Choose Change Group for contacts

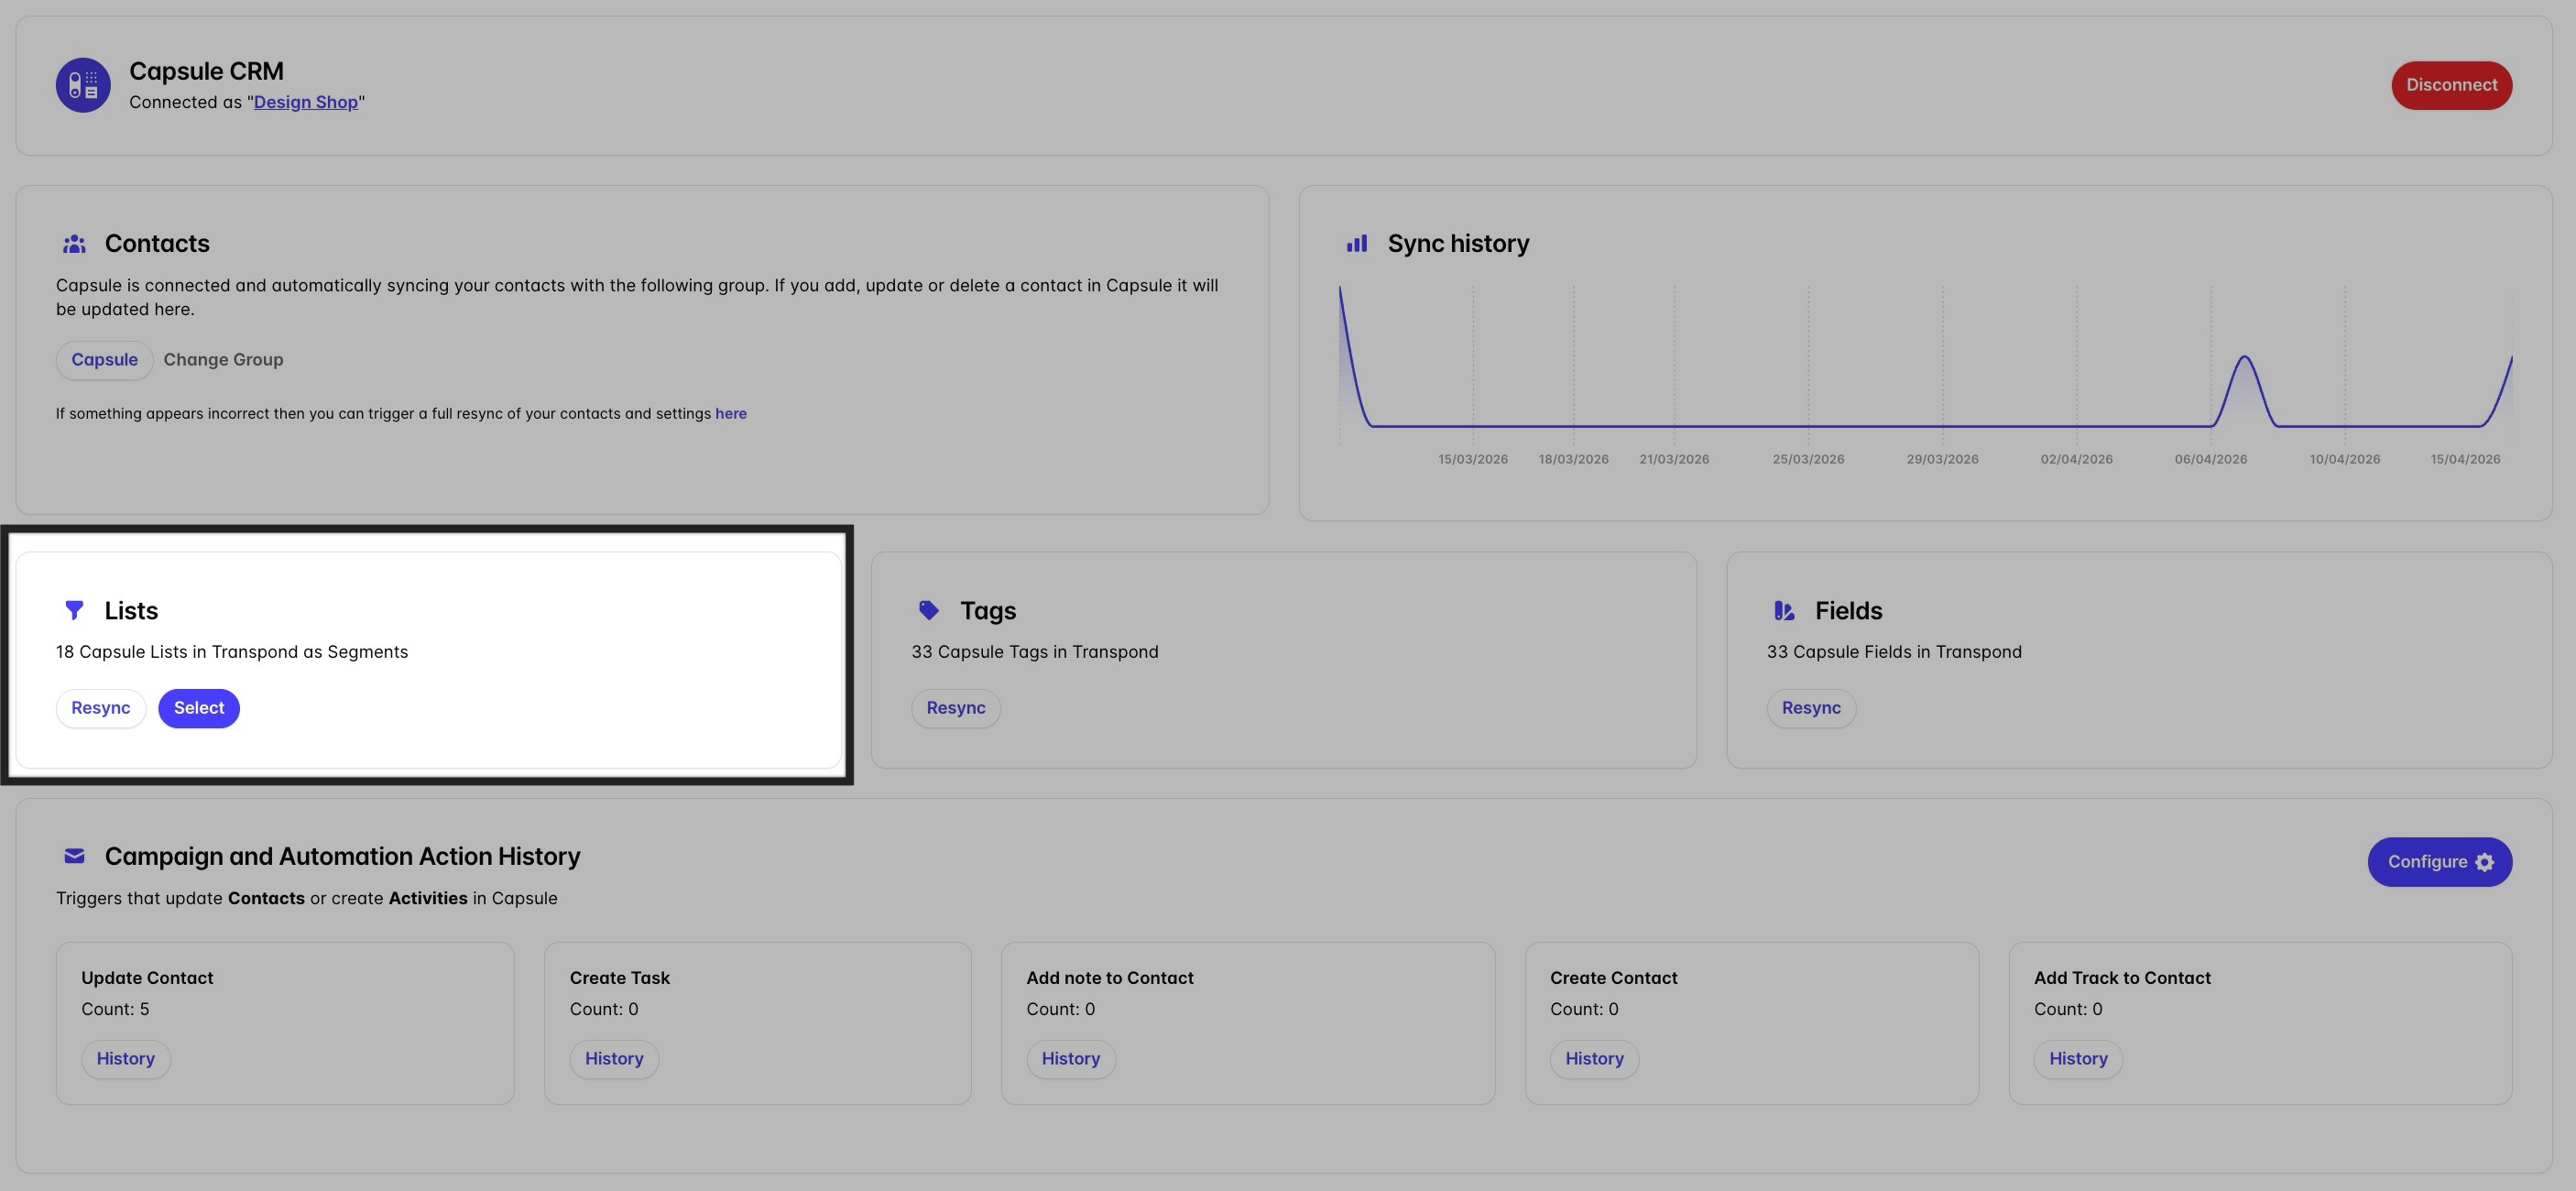pyautogui.click(x=223, y=360)
